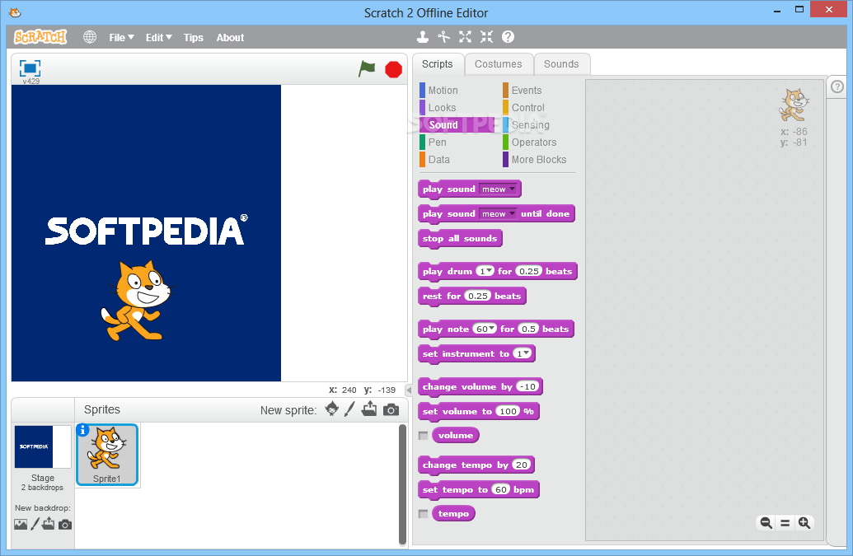
Task: Collapse the stage with small arrow
Action: click(409, 390)
